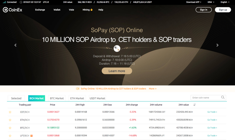Click Go Trade for LFT/BCH
This screenshot has height=140, width=235.
point(212,136)
